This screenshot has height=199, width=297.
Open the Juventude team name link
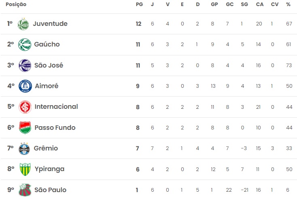click(50, 24)
